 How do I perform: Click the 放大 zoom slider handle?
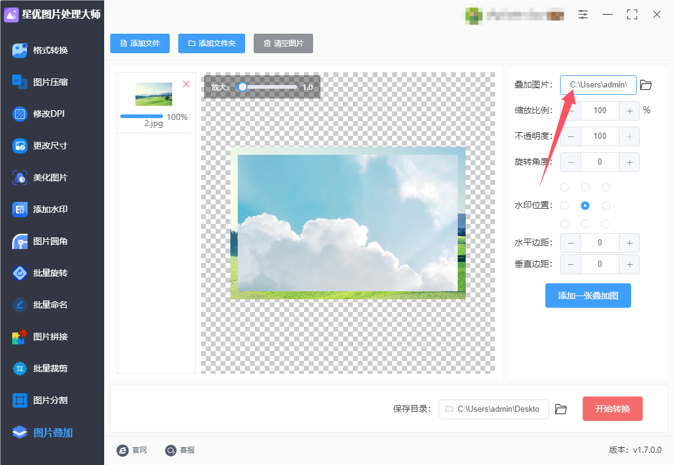click(x=243, y=87)
